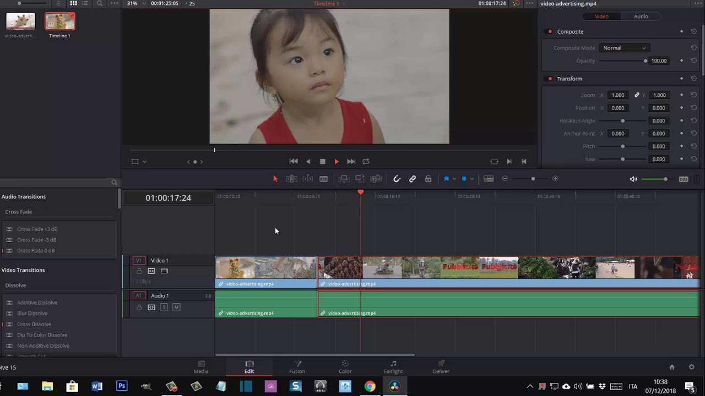
Task: Adjust the Opacity slider in Inspector
Action: pyautogui.click(x=623, y=61)
